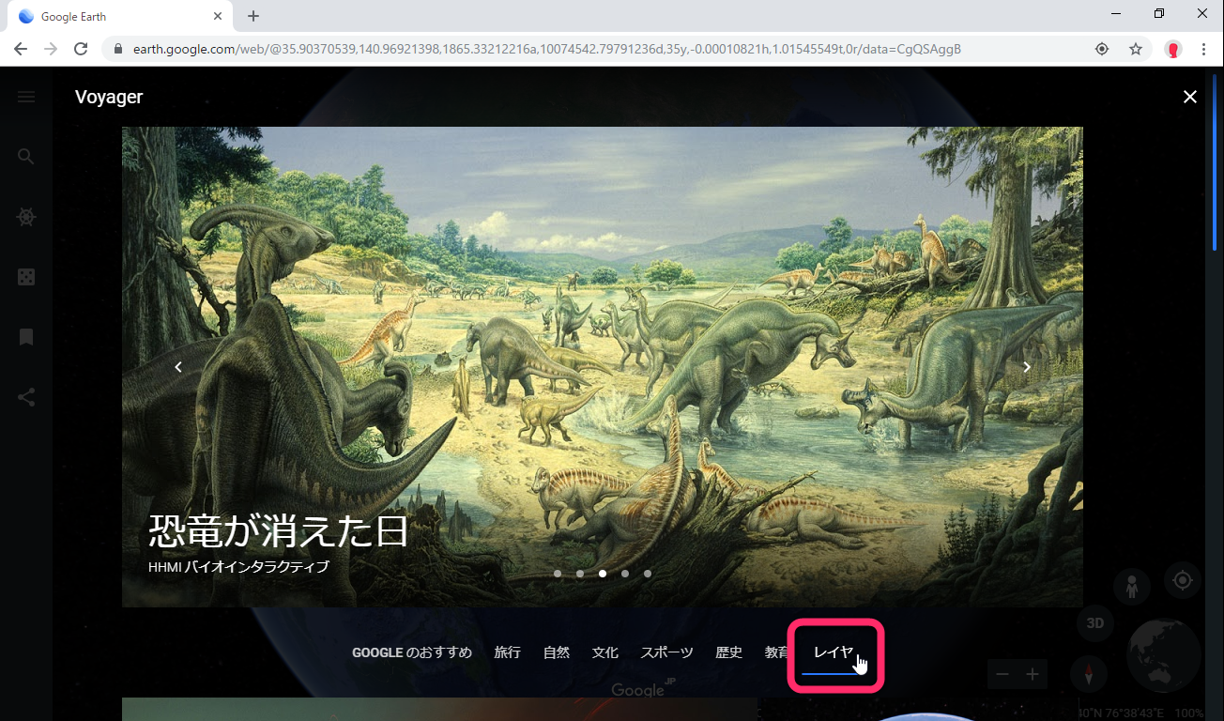
Task: Open the Google Earth hamburger menu
Action: click(x=26, y=97)
